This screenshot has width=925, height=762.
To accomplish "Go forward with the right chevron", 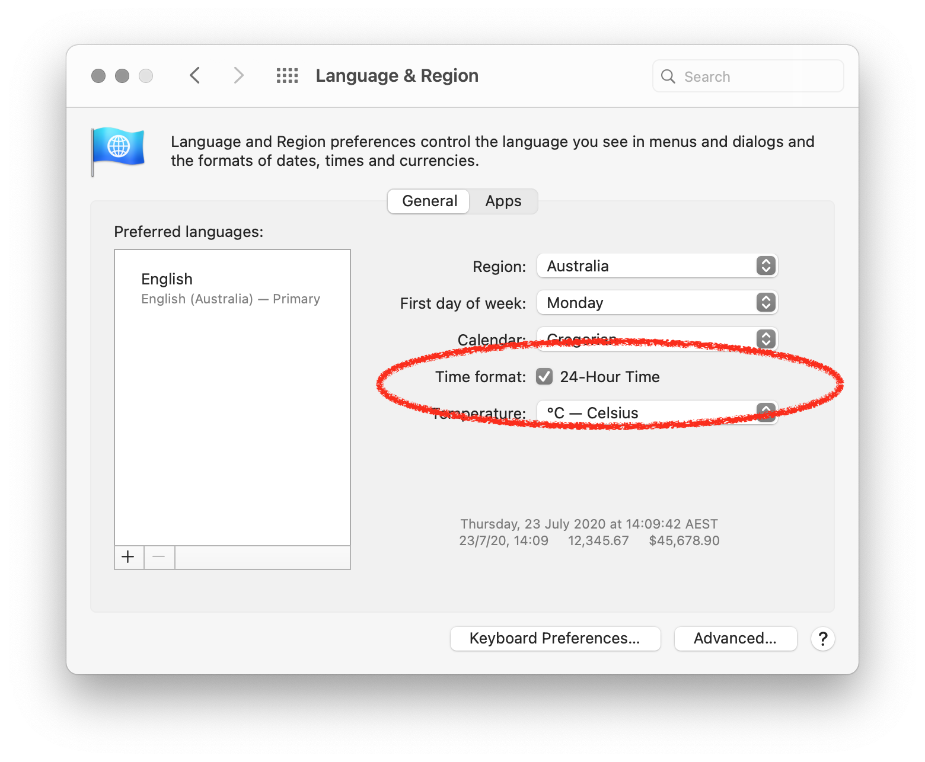I will [x=238, y=76].
